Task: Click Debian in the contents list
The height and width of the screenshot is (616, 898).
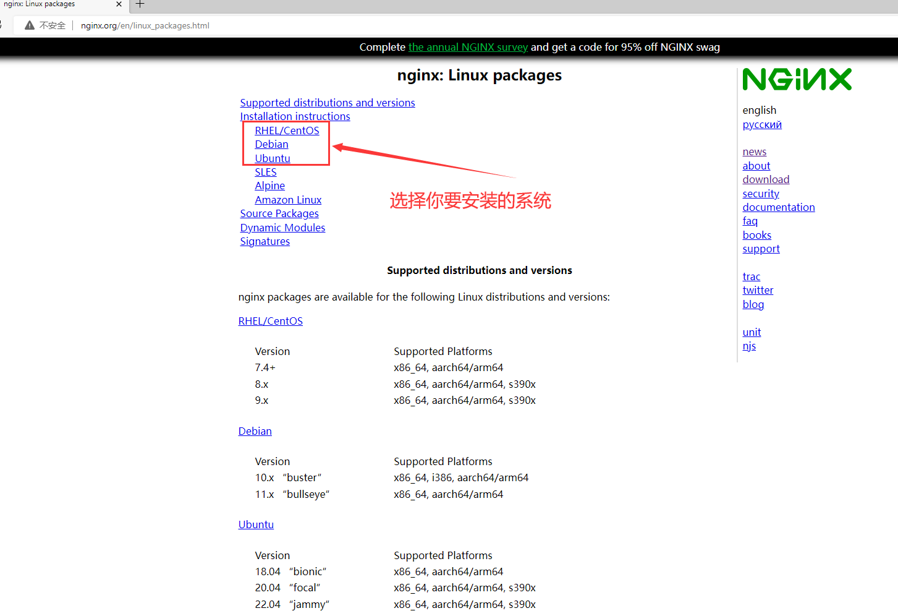Action: click(x=271, y=144)
